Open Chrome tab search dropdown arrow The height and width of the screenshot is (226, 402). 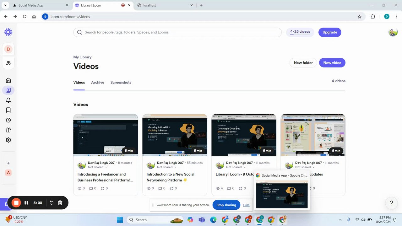[x=5, y=5]
